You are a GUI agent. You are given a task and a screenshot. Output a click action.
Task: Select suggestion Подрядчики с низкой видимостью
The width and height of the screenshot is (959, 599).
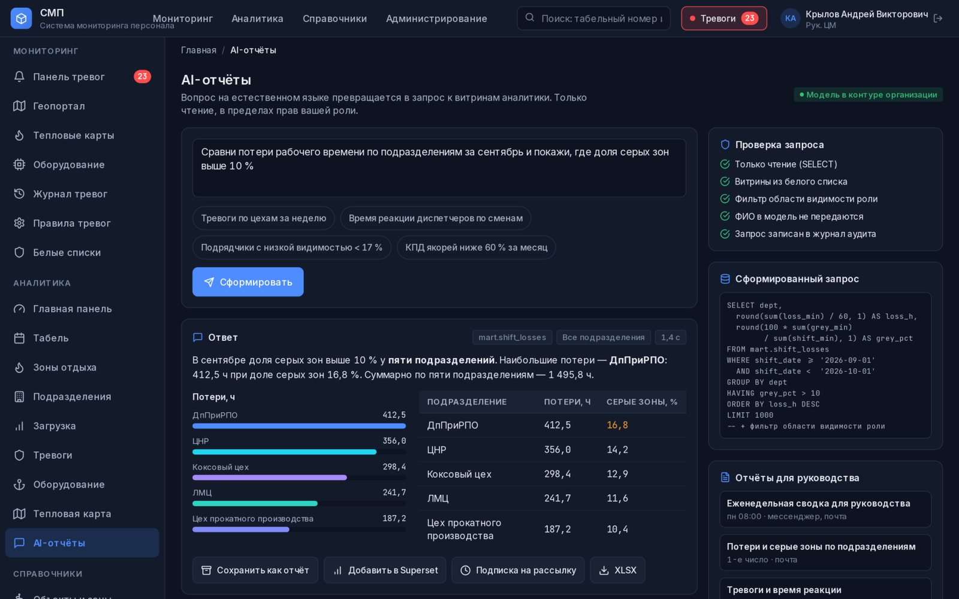(292, 247)
